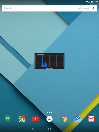The width and height of the screenshot is (99, 132).
Task: Tap the battery icon in the status bar
Action: pyautogui.click(x=92, y=2)
